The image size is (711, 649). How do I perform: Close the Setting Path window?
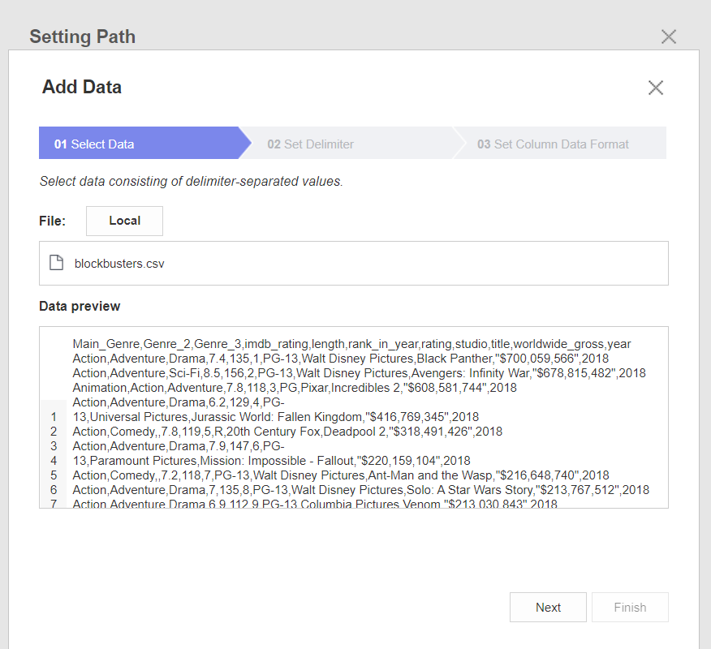tap(668, 37)
